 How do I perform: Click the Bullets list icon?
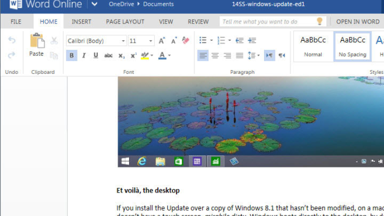[x=203, y=40]
